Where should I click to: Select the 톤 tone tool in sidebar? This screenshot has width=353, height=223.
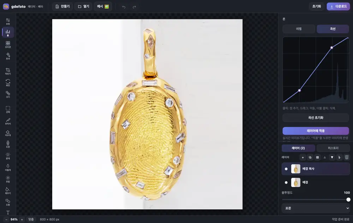[x=8, y=32]
